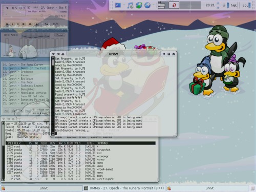Launch music player icon in panel
The height and width of the screenshot is (192, 256).
pyautogui.click(x=130, y=5)
